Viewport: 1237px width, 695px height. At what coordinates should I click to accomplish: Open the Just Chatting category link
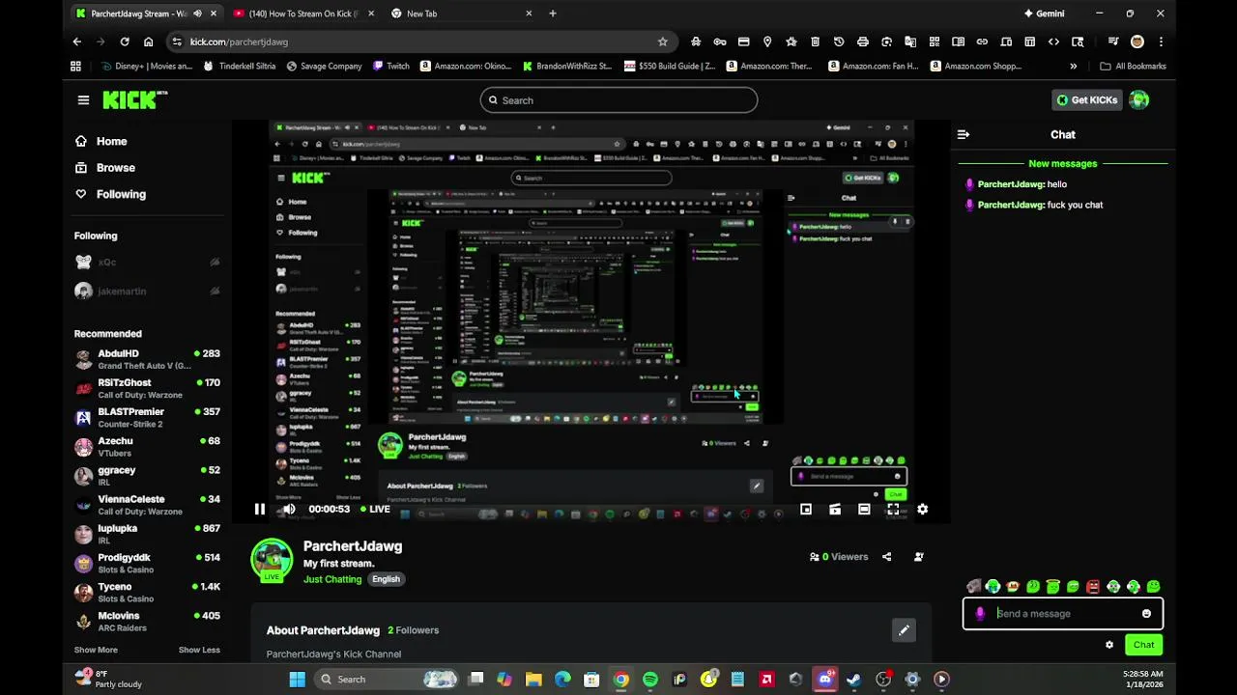click(x=332, y=579)
